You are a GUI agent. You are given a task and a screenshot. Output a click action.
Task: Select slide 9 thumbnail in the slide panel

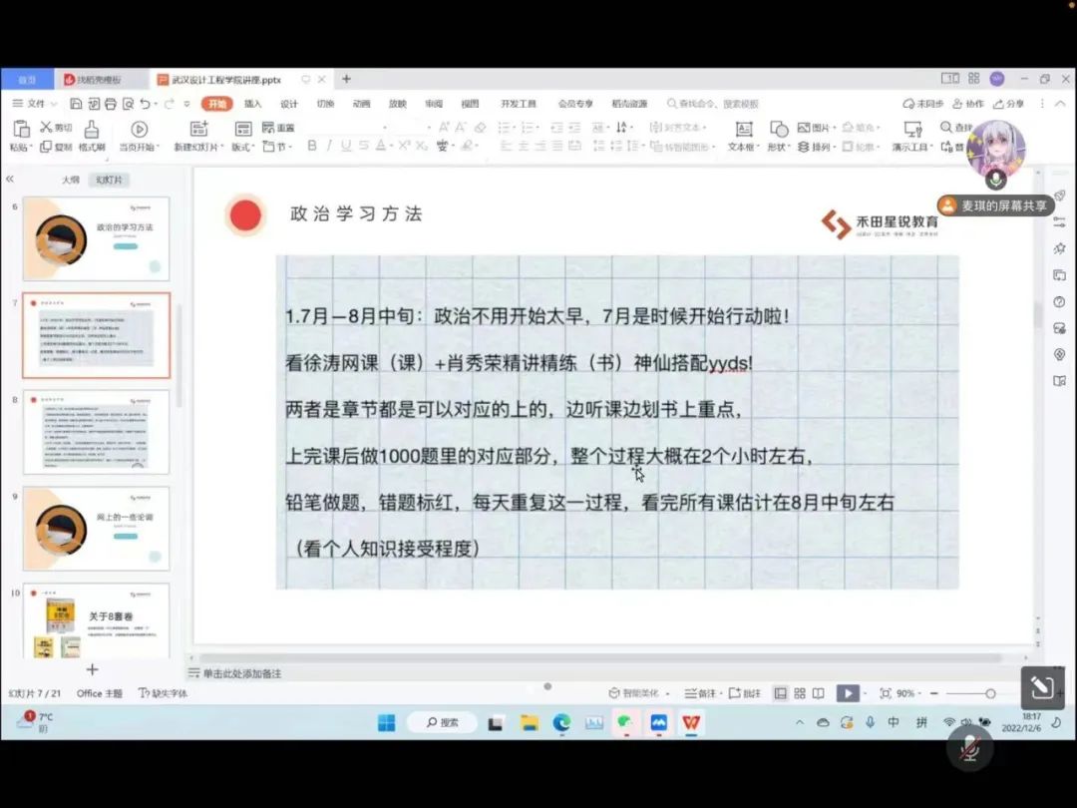(97, 528)
